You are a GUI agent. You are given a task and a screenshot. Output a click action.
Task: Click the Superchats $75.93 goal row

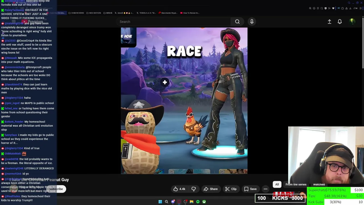pyautogui.click(x=336, y=190)
